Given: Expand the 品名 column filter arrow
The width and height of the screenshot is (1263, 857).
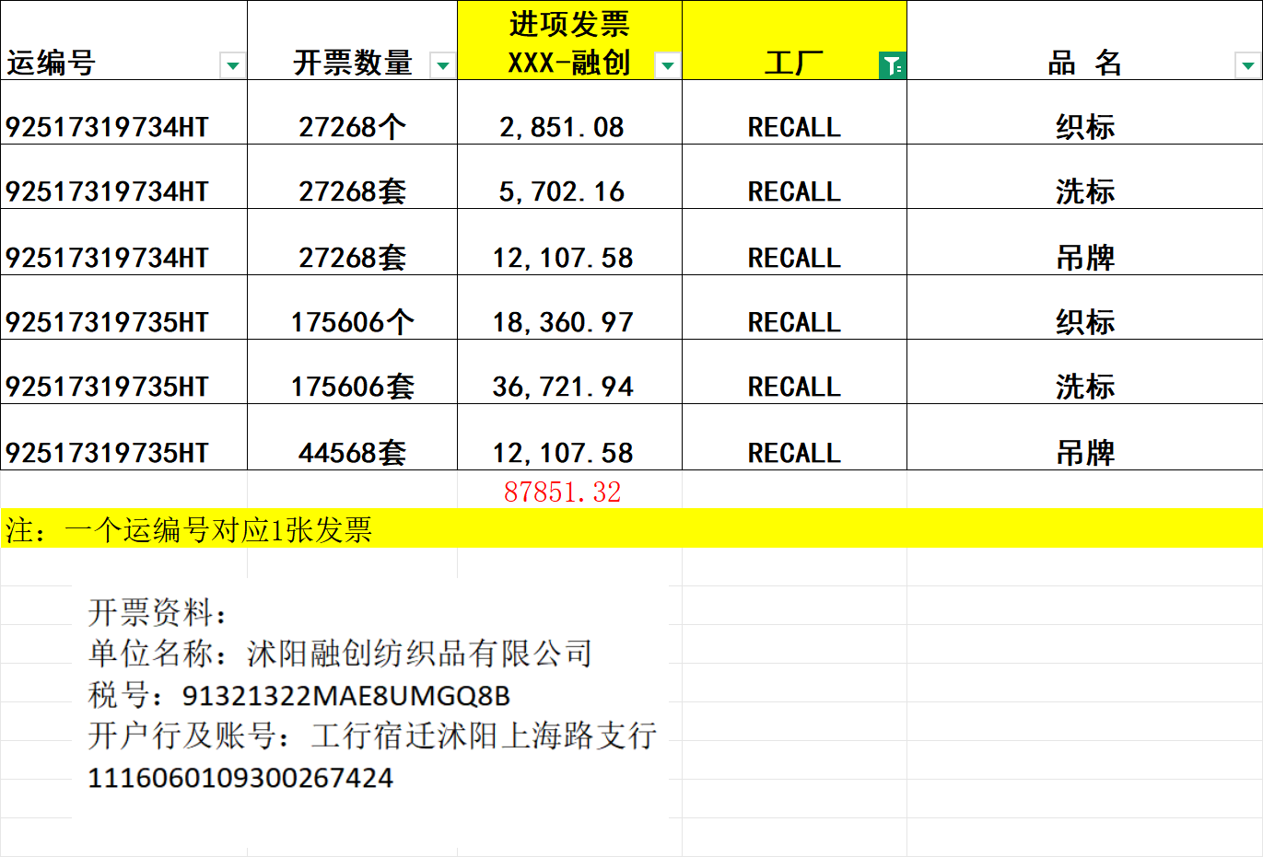Looking at the screenshot, I should click(x=1247, y=65).
